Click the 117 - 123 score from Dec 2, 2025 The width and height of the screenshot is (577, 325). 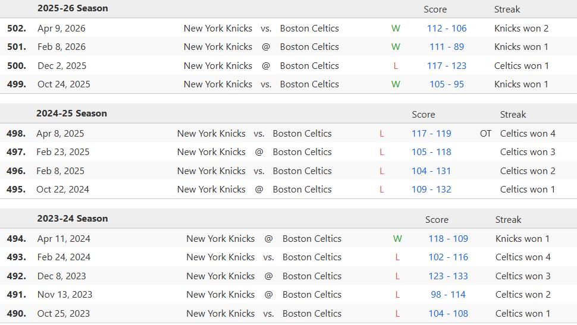click(447, 66)
